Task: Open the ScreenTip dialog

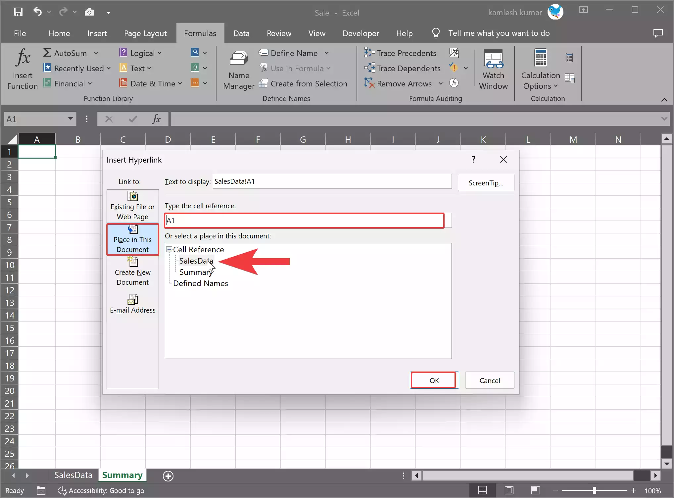Action: 486,182
